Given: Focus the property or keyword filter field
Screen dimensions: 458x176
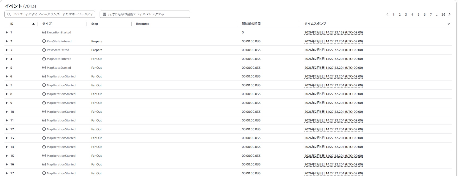Looking at the screenshot, I should (x=53, y=14).
